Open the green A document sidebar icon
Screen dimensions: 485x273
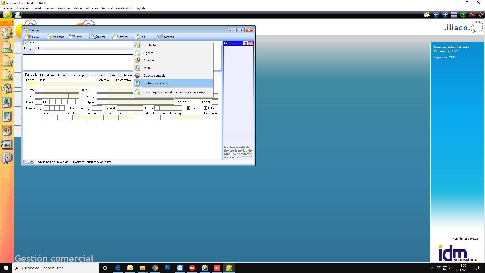pos(7,103)
